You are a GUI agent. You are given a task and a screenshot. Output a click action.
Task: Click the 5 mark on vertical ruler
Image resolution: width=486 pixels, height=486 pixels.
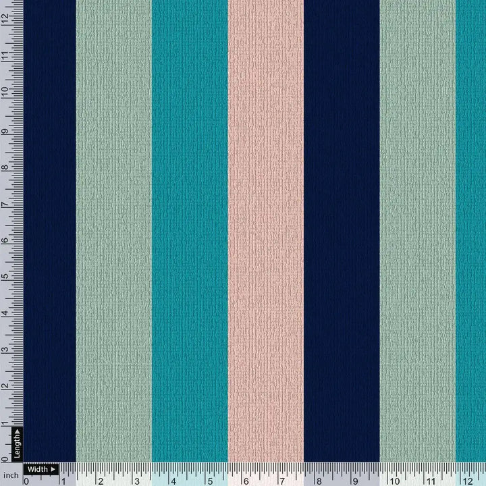click(x=5, y=277)
